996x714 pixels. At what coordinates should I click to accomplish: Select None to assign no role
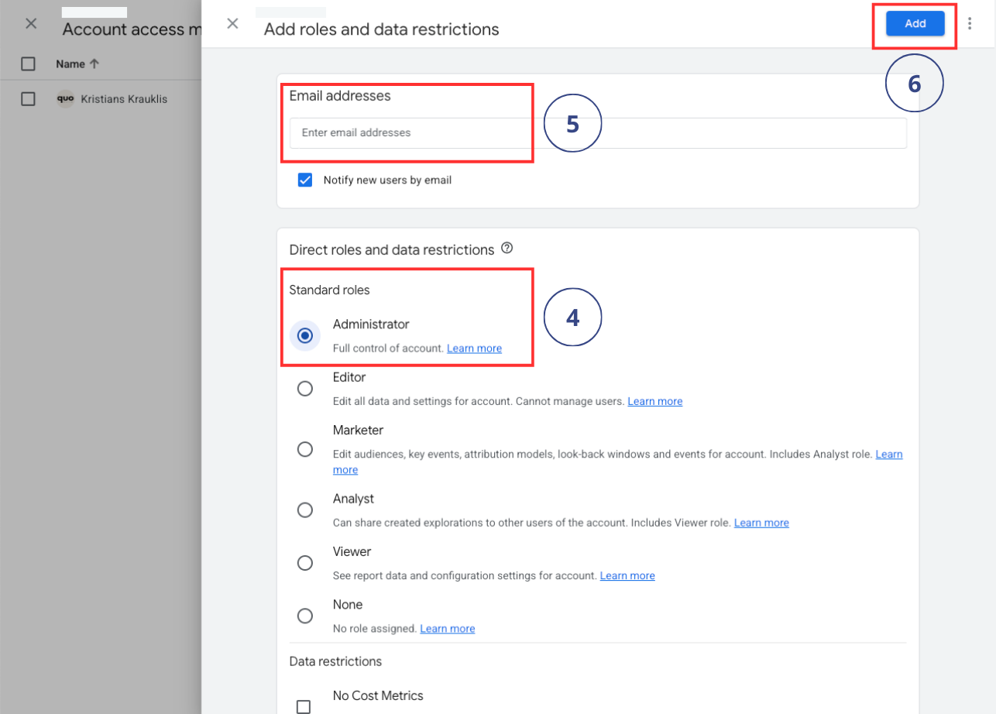coord(305,615)
